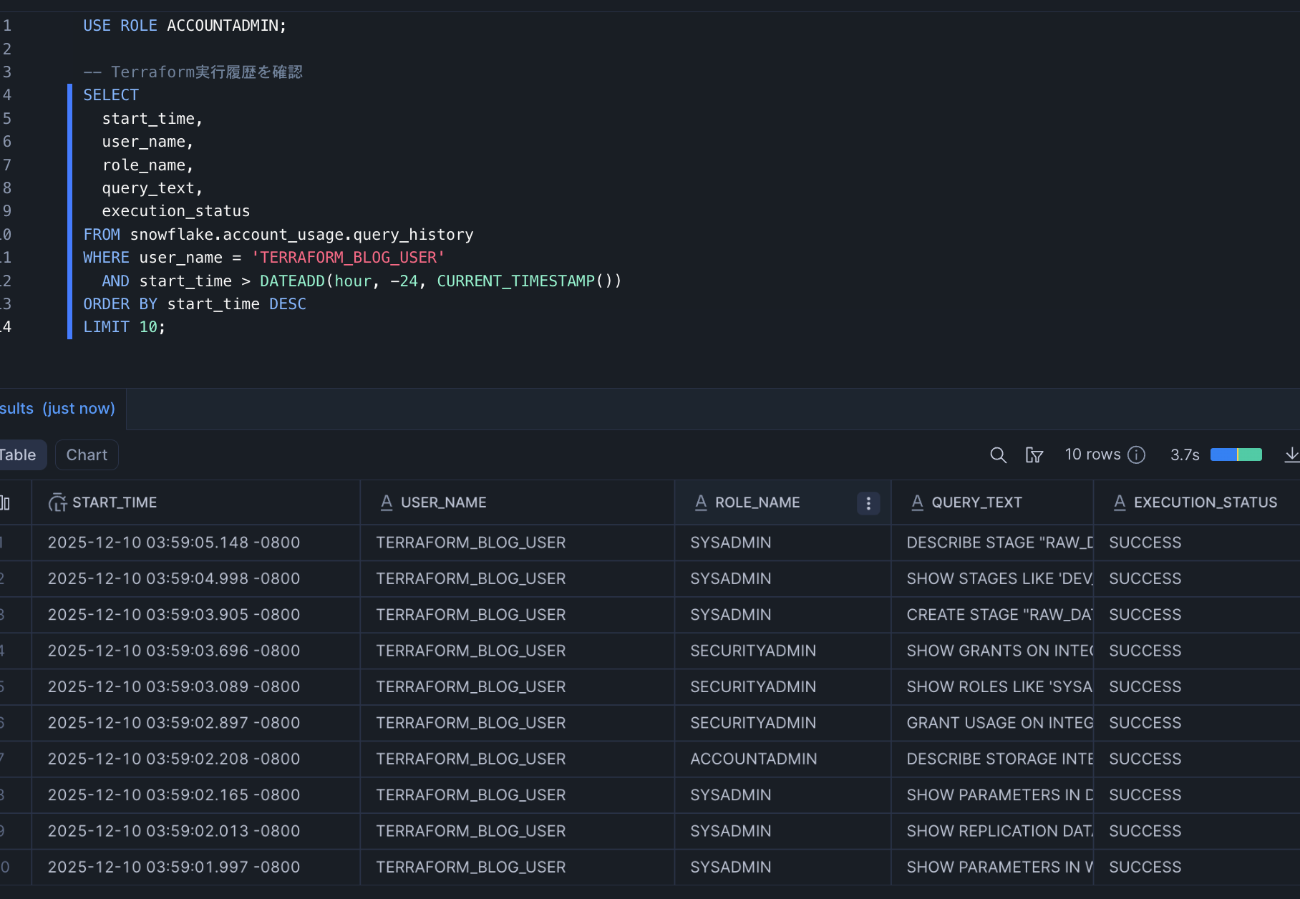Click the USER_NAME column header
1300x899 pixels.
[443, 503]
